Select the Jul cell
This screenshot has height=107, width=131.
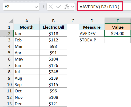[27, 72]
